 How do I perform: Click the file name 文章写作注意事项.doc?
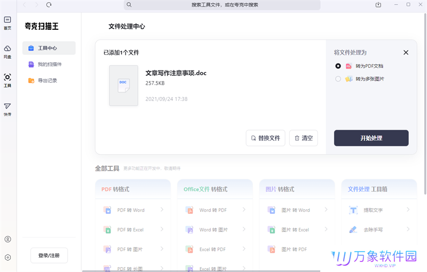(x=176, y=73)
